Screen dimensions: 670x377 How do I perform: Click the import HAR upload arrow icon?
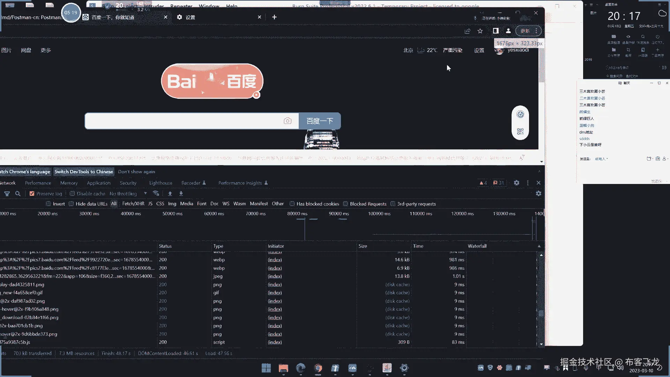[x=170, y=194]
